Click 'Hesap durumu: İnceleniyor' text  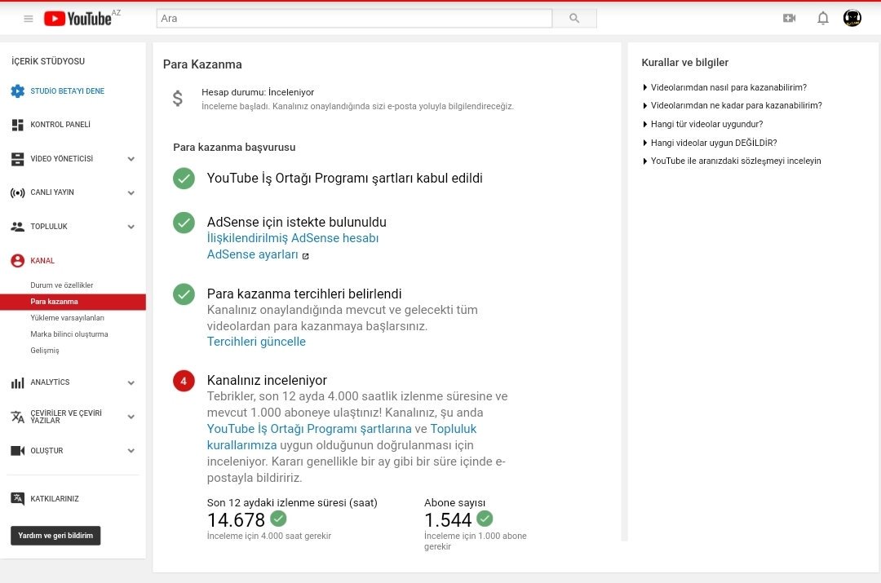pos(258,92)
